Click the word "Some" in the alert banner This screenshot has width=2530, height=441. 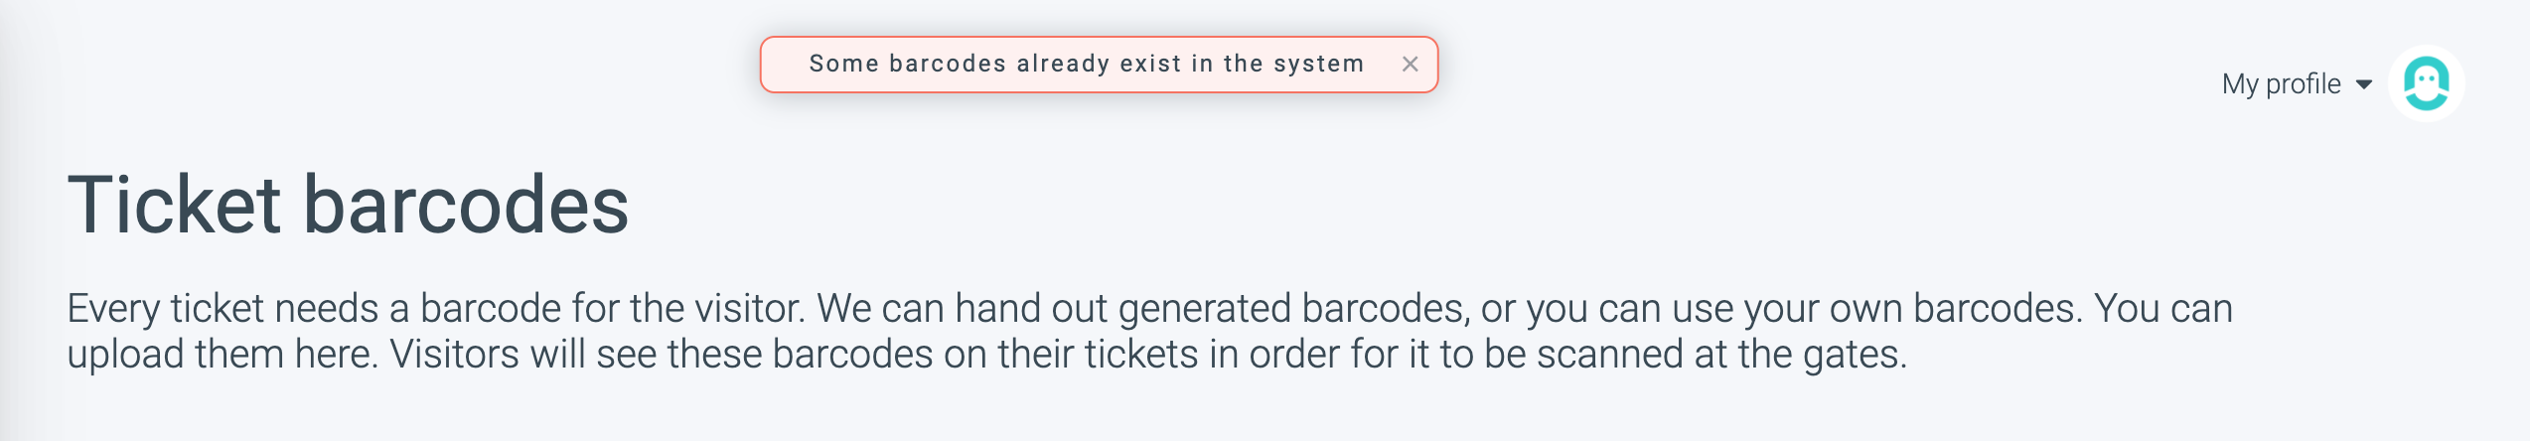click(x=843, y=65)
